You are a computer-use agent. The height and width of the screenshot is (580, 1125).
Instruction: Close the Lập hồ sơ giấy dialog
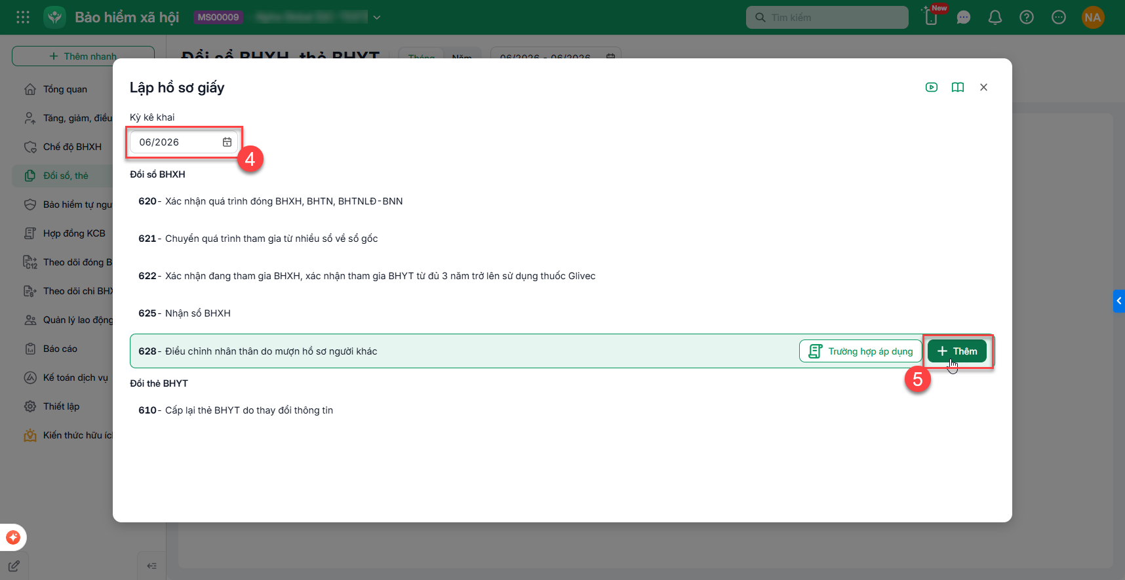(983, 87)
